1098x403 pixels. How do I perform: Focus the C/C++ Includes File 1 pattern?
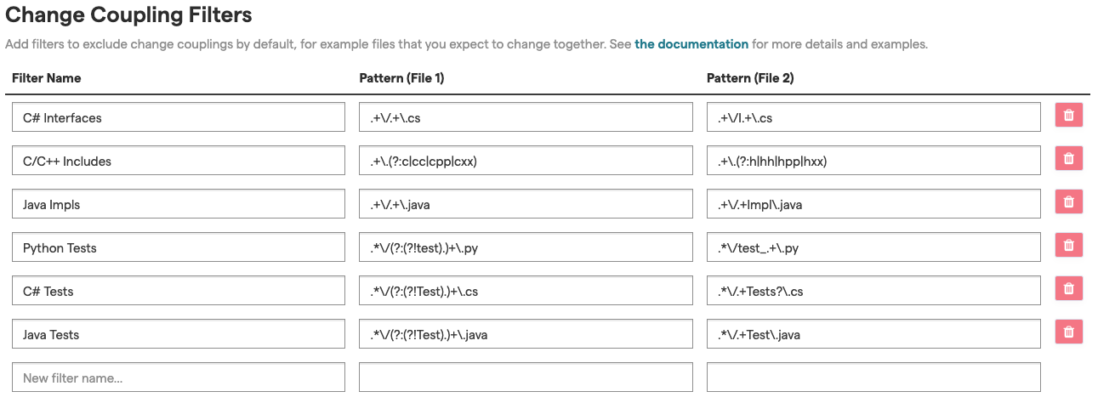[526, 161]
